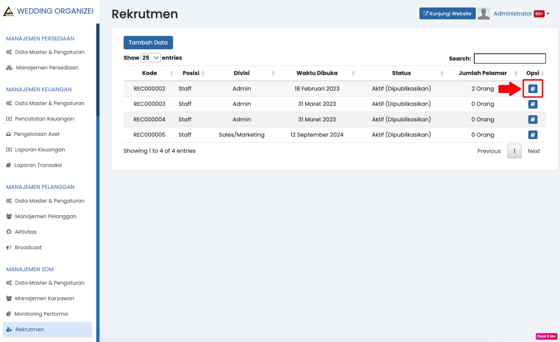Click the Administrator profile avatar
This screenshot has height=342, width=560.
point(483,14)
